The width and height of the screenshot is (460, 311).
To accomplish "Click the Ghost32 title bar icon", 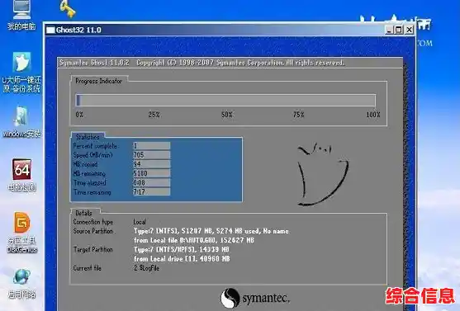I will 50,30.
